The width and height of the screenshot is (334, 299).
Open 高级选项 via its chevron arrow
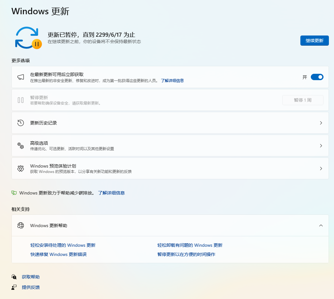321,146
